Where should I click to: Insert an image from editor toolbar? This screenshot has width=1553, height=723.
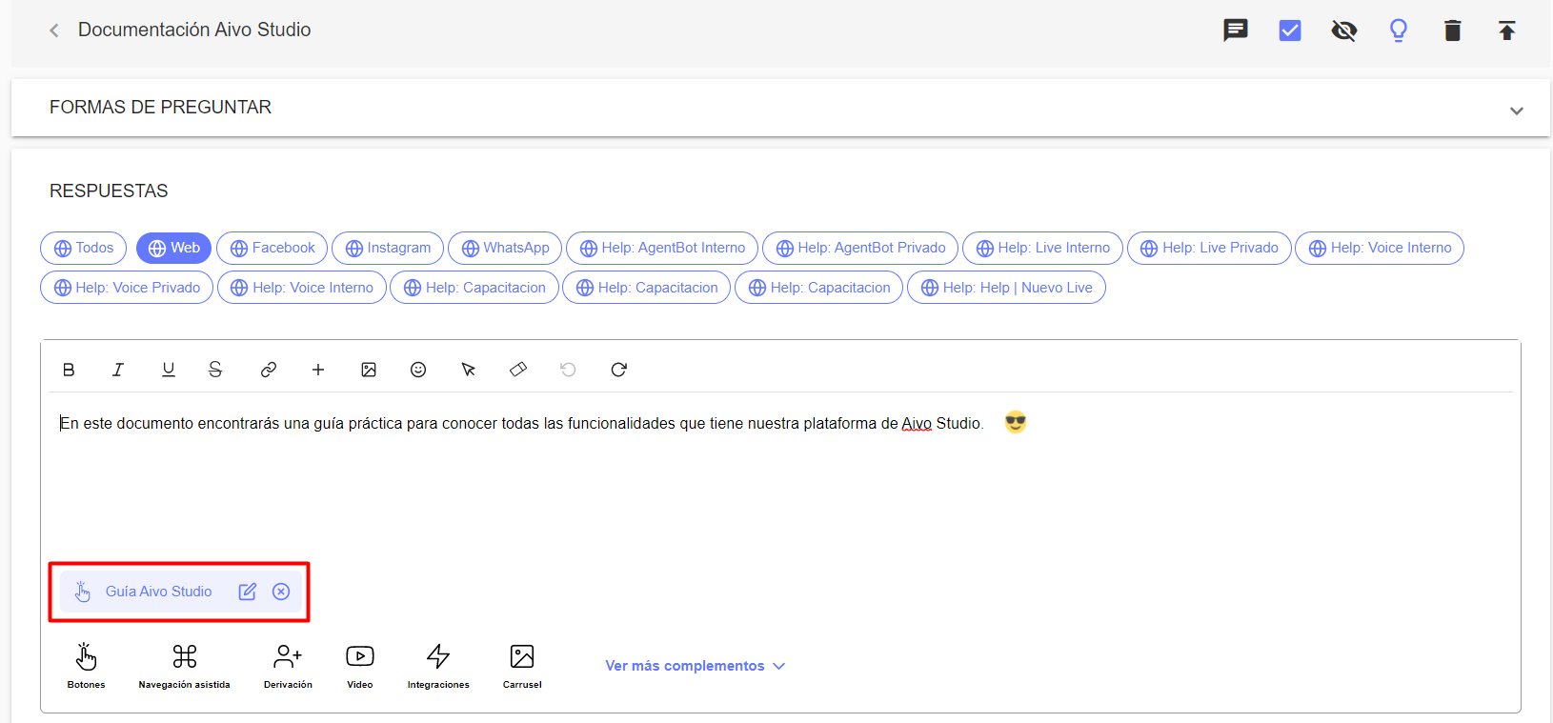369,370
